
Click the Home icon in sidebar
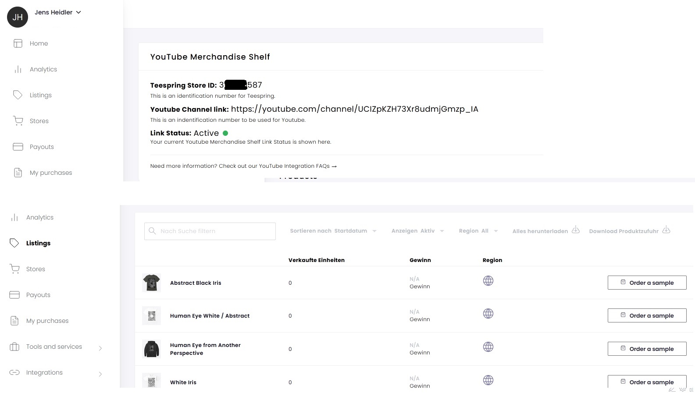[18, 43]
